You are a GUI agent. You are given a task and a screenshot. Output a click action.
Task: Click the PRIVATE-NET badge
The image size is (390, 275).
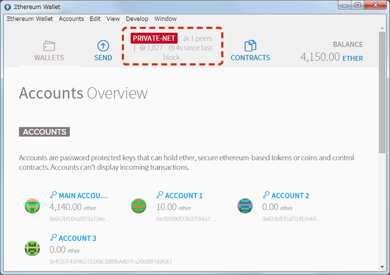[154, 38]
